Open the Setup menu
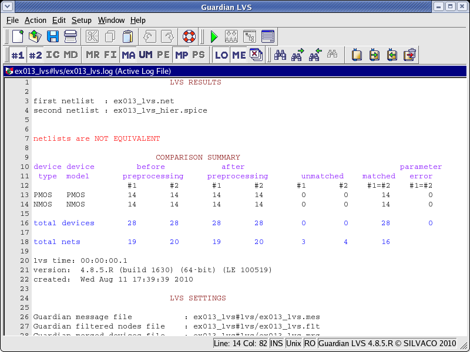 (x=82, y=20)
